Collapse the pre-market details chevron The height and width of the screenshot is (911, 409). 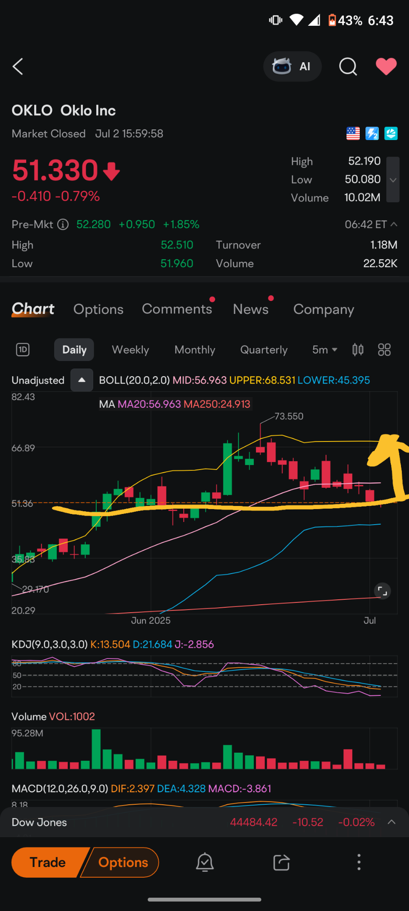tap(393, 225)
